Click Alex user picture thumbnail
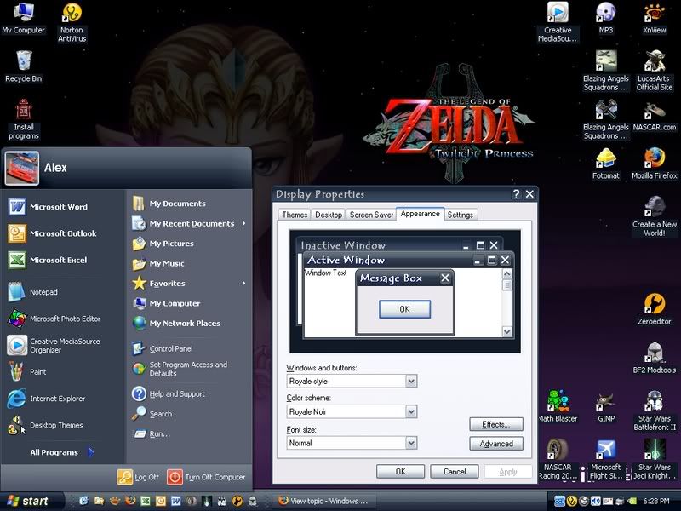 point(22,168)
